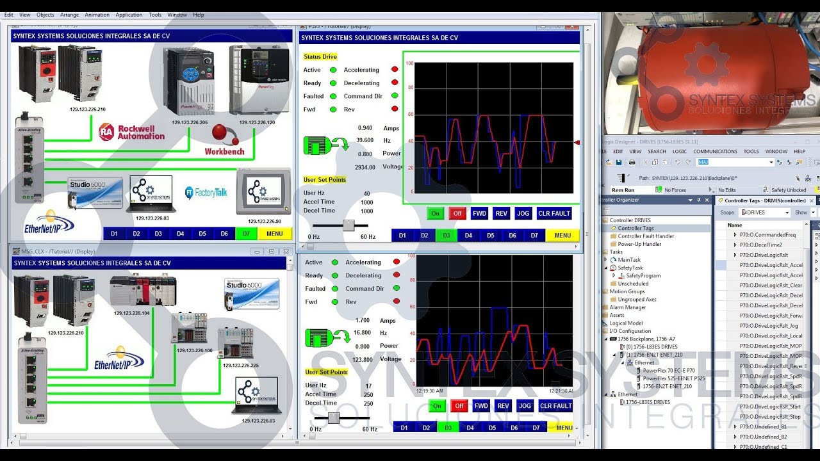Click CLR FAULT in upper drive panel
This screenshot has width=820, height=461.
[x=554, y=213]
